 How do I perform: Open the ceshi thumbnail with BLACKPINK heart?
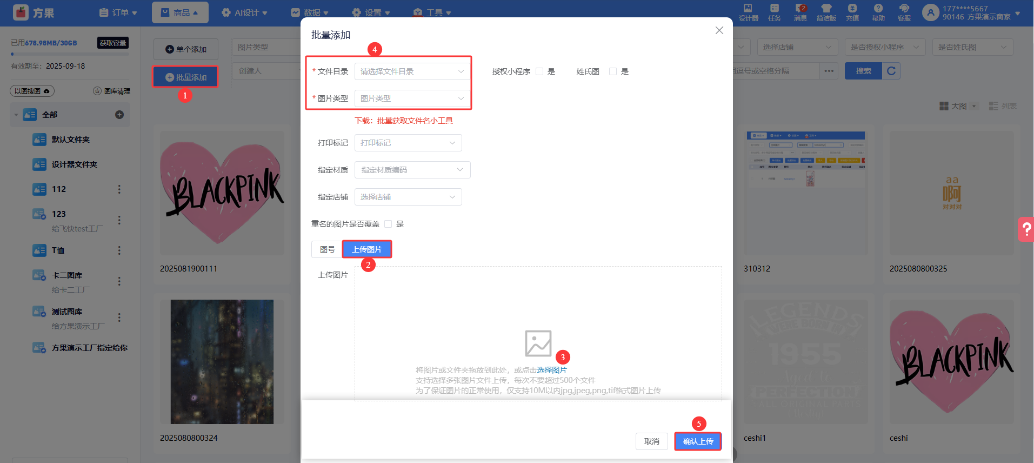pos(952,362)
